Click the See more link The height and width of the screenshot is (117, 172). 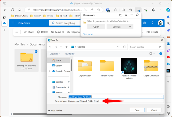click(x=88, y=34)
